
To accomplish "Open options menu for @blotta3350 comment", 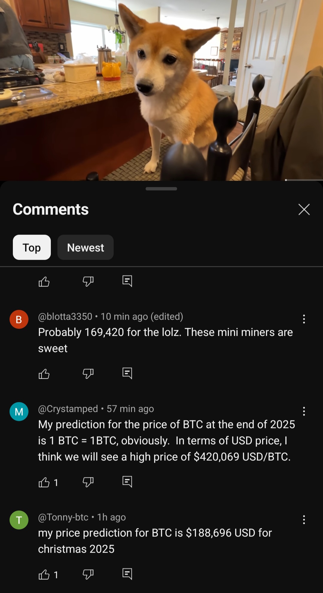I will 304,319.
